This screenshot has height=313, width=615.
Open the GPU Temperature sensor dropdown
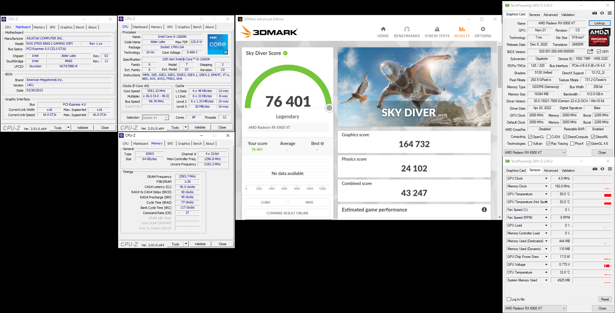point(546,194)
